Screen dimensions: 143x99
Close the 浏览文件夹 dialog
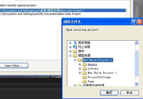tap(140, 22)
